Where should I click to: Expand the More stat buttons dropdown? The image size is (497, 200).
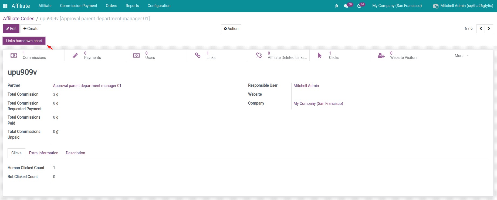[x=462, y=56]
